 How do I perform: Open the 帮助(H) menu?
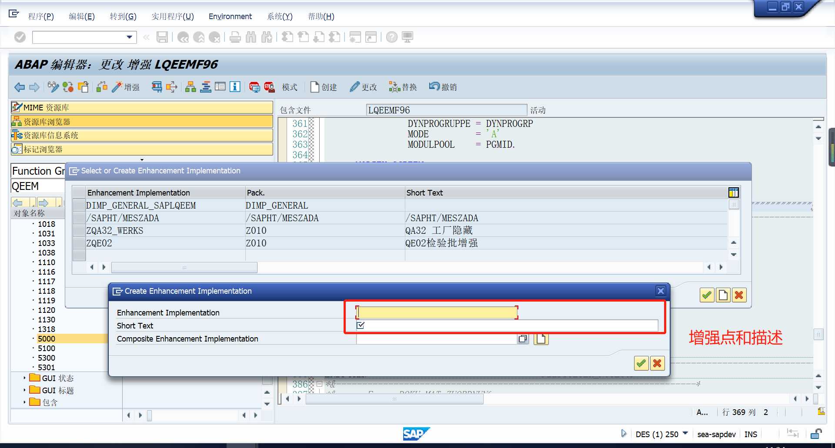point(321,17)
